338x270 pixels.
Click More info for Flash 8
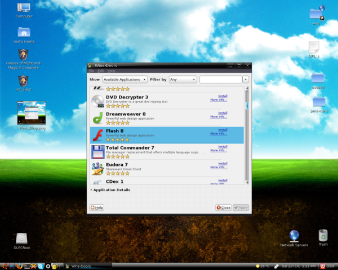click(219, 133)
